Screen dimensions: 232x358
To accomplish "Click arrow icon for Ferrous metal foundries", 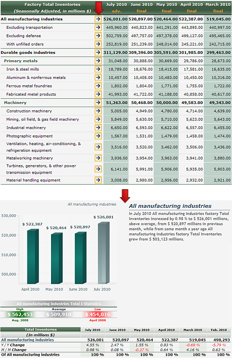I will pyautogui.click(x=98, y=86).
